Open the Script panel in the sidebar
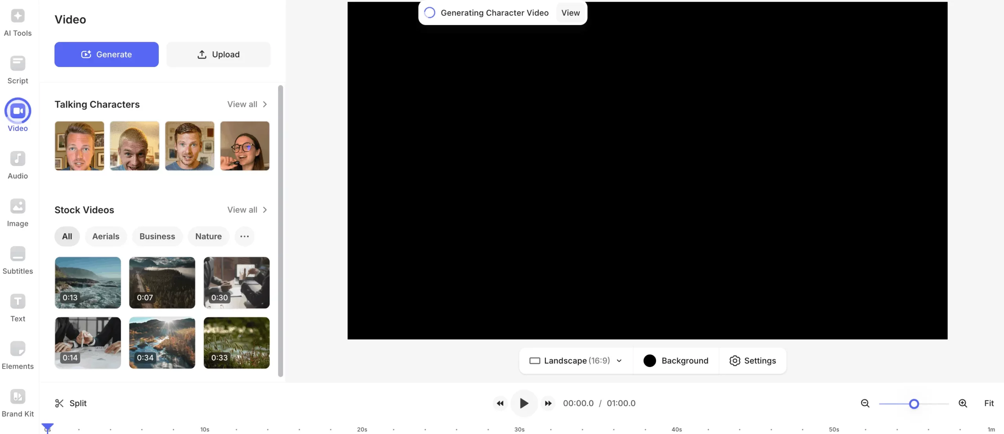The height and width of the screenshot is (434, 1004). tap(18, 70)
